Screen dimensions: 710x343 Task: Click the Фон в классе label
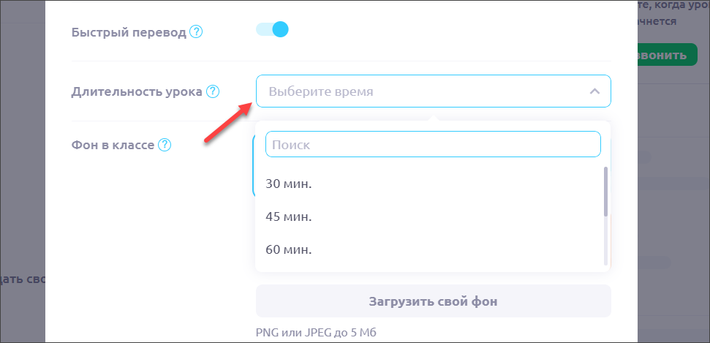tap(113, 145)
